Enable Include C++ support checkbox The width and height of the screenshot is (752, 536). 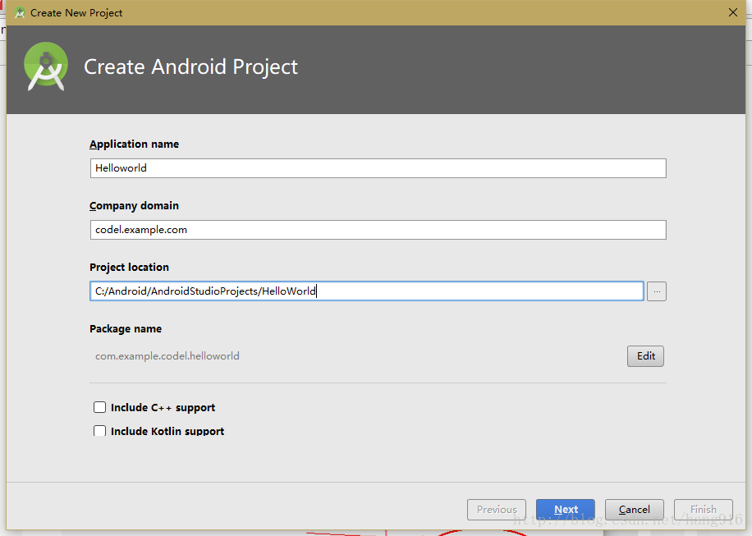click(x=100, y=407)
